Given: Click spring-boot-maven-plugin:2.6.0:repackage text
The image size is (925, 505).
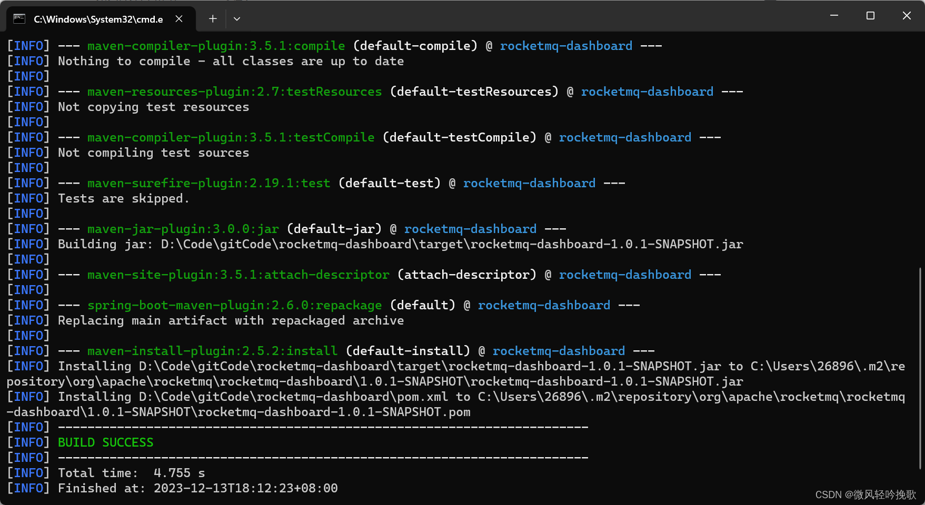Looking at the screenshot, I should tap(235, 305).
